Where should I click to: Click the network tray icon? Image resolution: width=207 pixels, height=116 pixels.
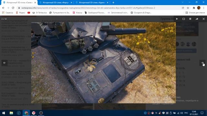[x=178, y=113]
